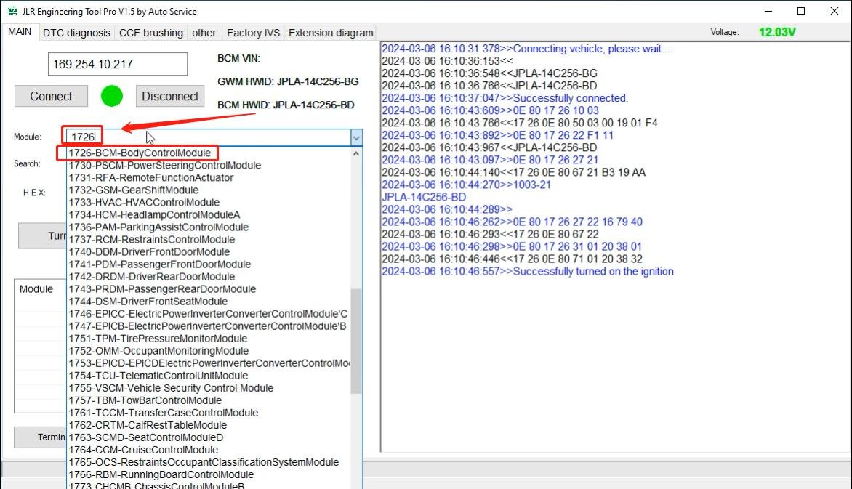
Task: Select 1751-TPM-TirePressureMonitorModule
Action: point(209,339)
